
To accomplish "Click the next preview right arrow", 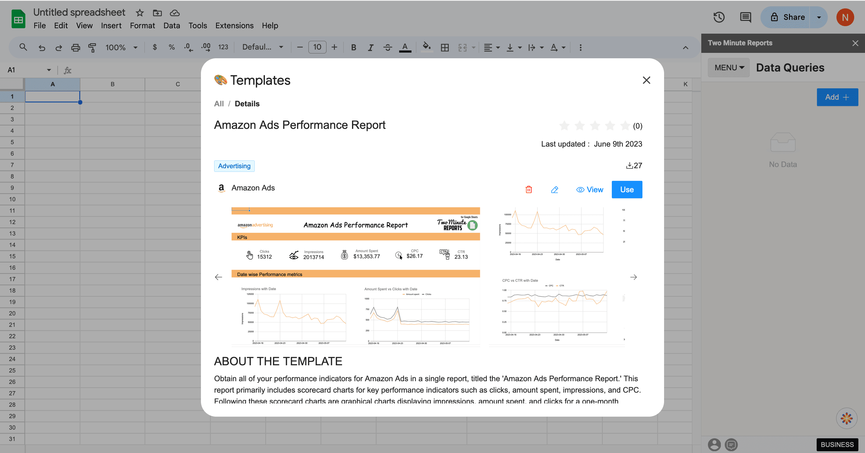I will [x=633, y=277].
